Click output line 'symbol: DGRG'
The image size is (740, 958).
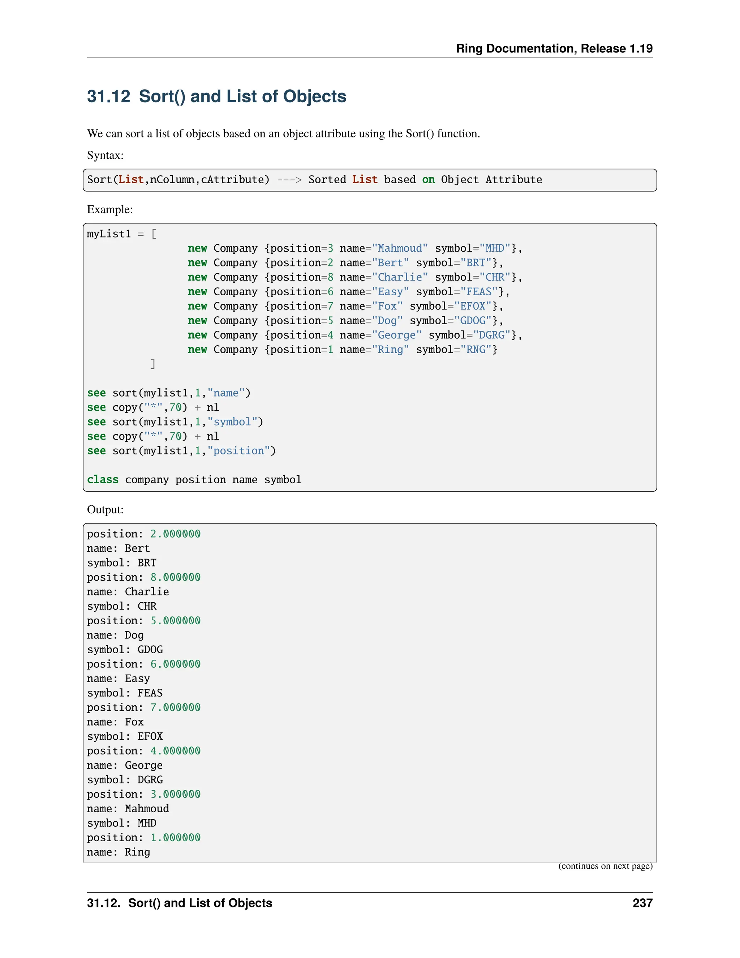tap(125, 780)
